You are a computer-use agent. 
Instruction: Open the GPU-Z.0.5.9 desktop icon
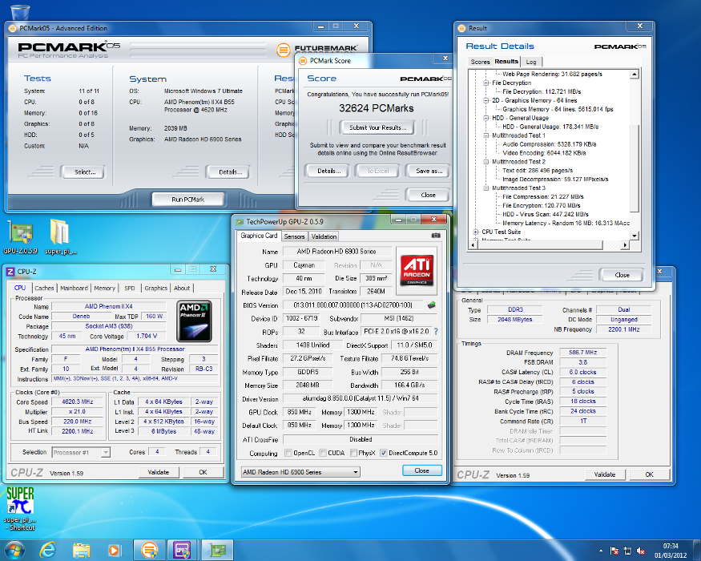coord(21,237)
